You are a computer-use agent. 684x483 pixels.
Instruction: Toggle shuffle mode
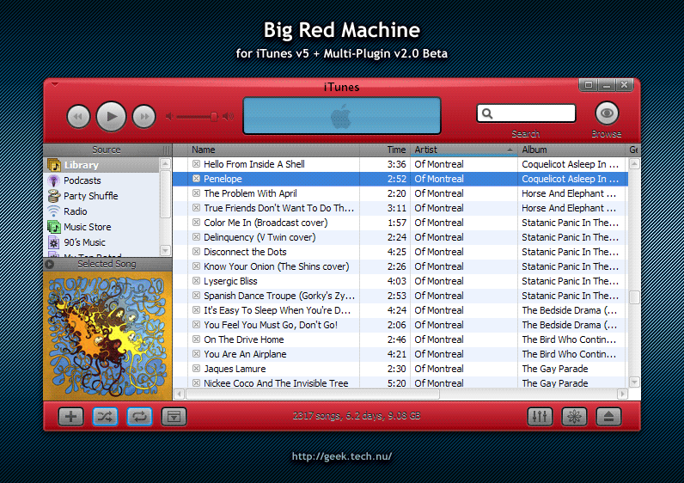tap(105, 416)
